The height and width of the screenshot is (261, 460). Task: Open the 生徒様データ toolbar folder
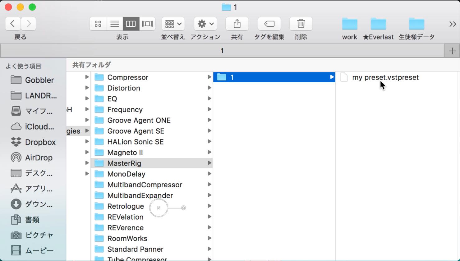point(416,29)
